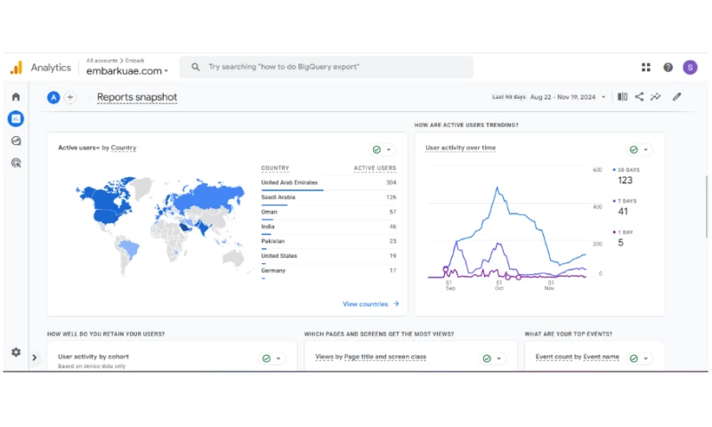The height and width of the screenshot is (427, 712).
Task: Open Google apps grid icon
Action: (646, 68)
